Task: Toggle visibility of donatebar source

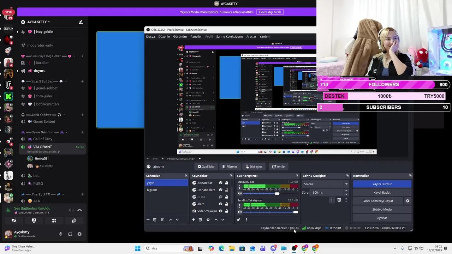Action: click(x=220, y=183)
